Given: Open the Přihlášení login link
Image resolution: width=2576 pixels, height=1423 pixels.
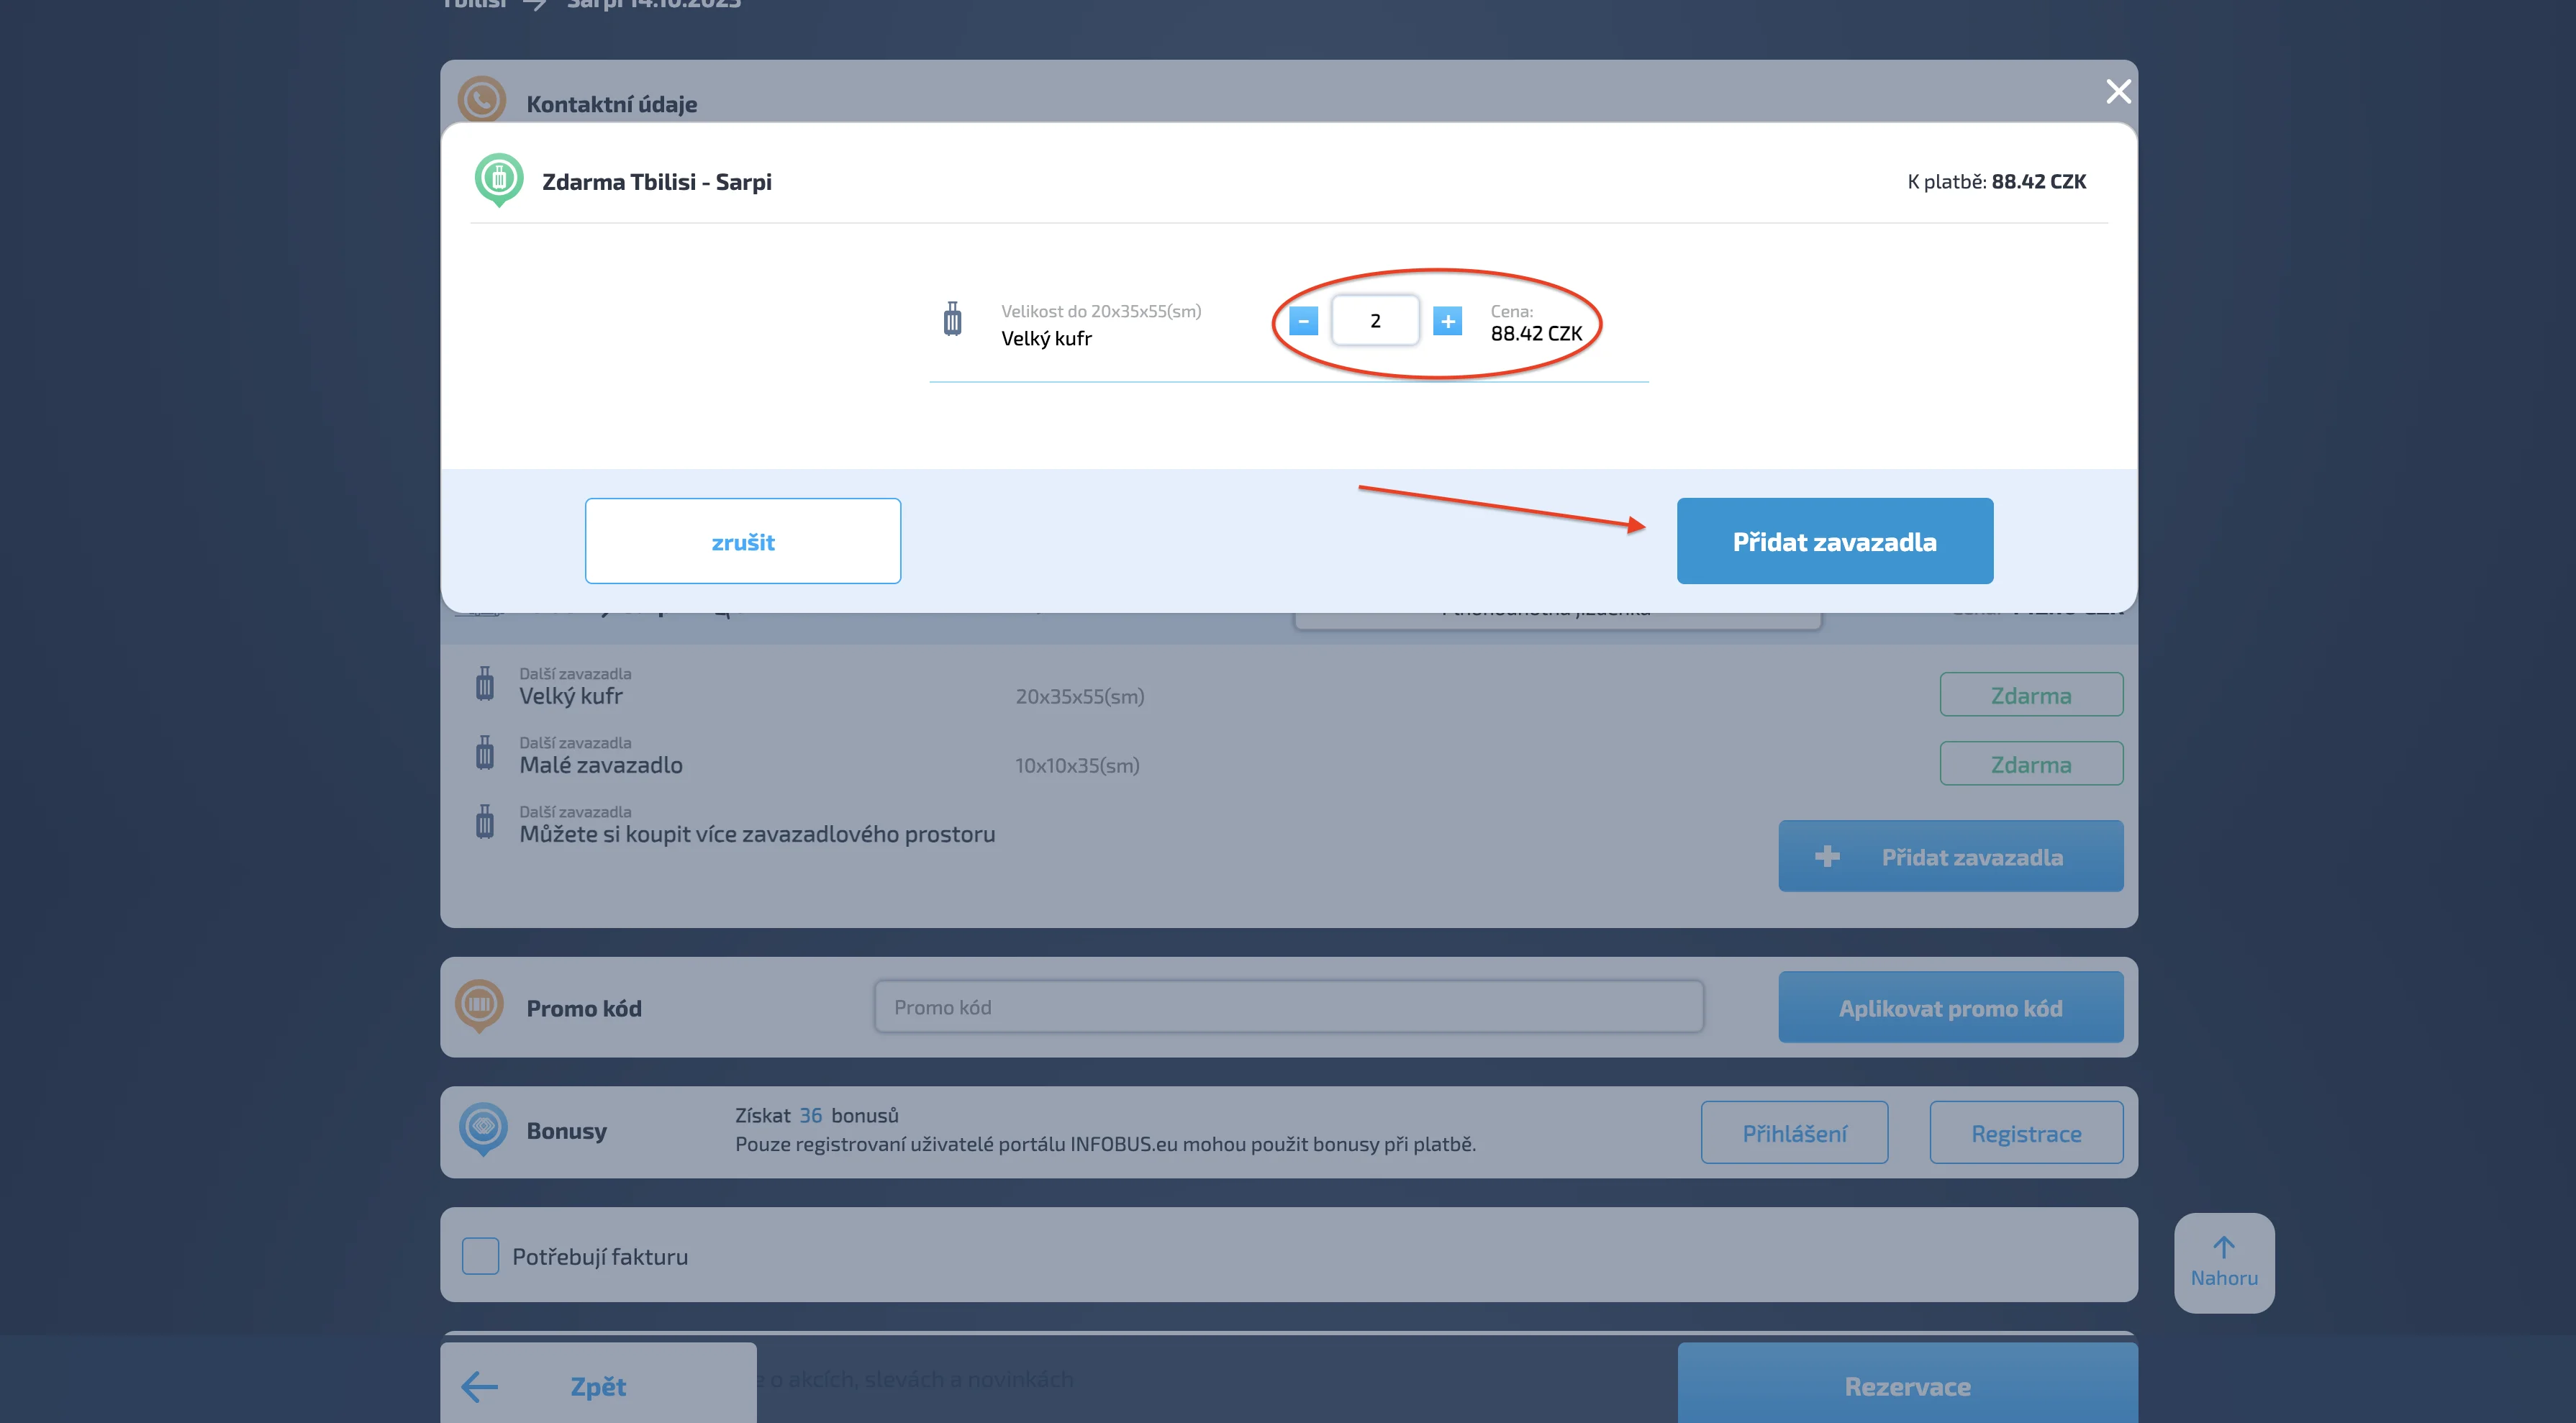Looking at the screenshot, I should [x=1794, y=1133].
